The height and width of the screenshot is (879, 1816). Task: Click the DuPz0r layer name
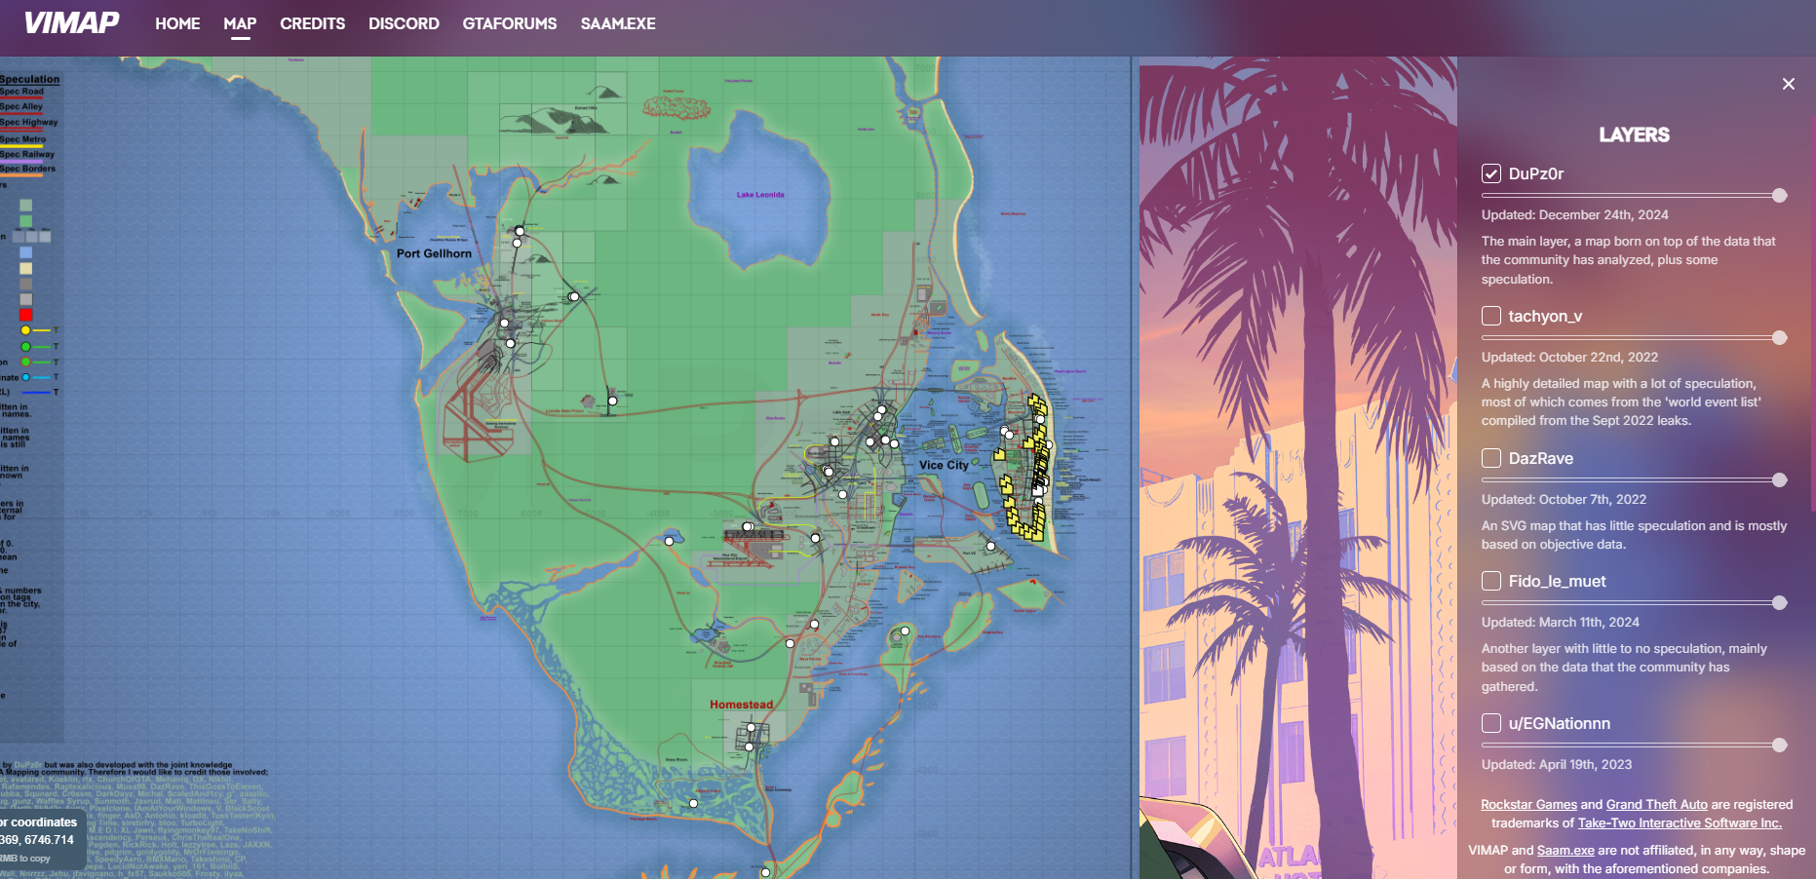(1536, 173)
